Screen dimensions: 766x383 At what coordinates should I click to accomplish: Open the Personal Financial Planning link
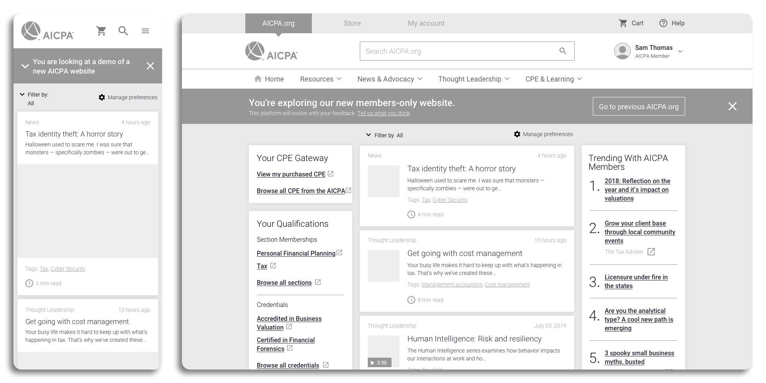click(296, 253)
